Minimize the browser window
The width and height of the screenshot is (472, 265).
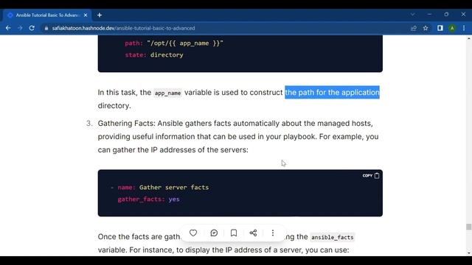429,15
